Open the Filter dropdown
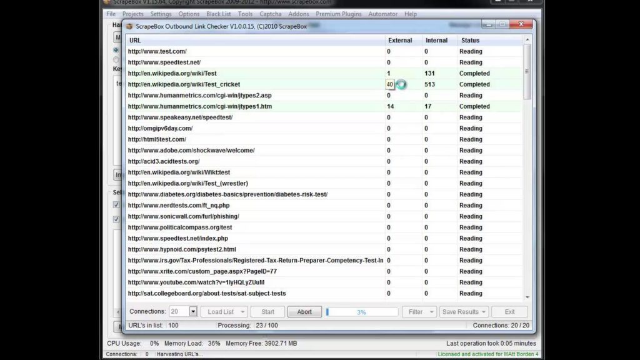The width and height of the screenshot is (640, 360). (x=419, y=312)
